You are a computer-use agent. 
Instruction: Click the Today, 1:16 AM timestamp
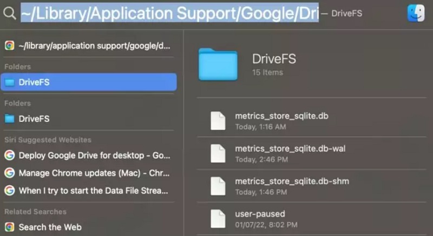pyautogui.click(x=260, y=127)
